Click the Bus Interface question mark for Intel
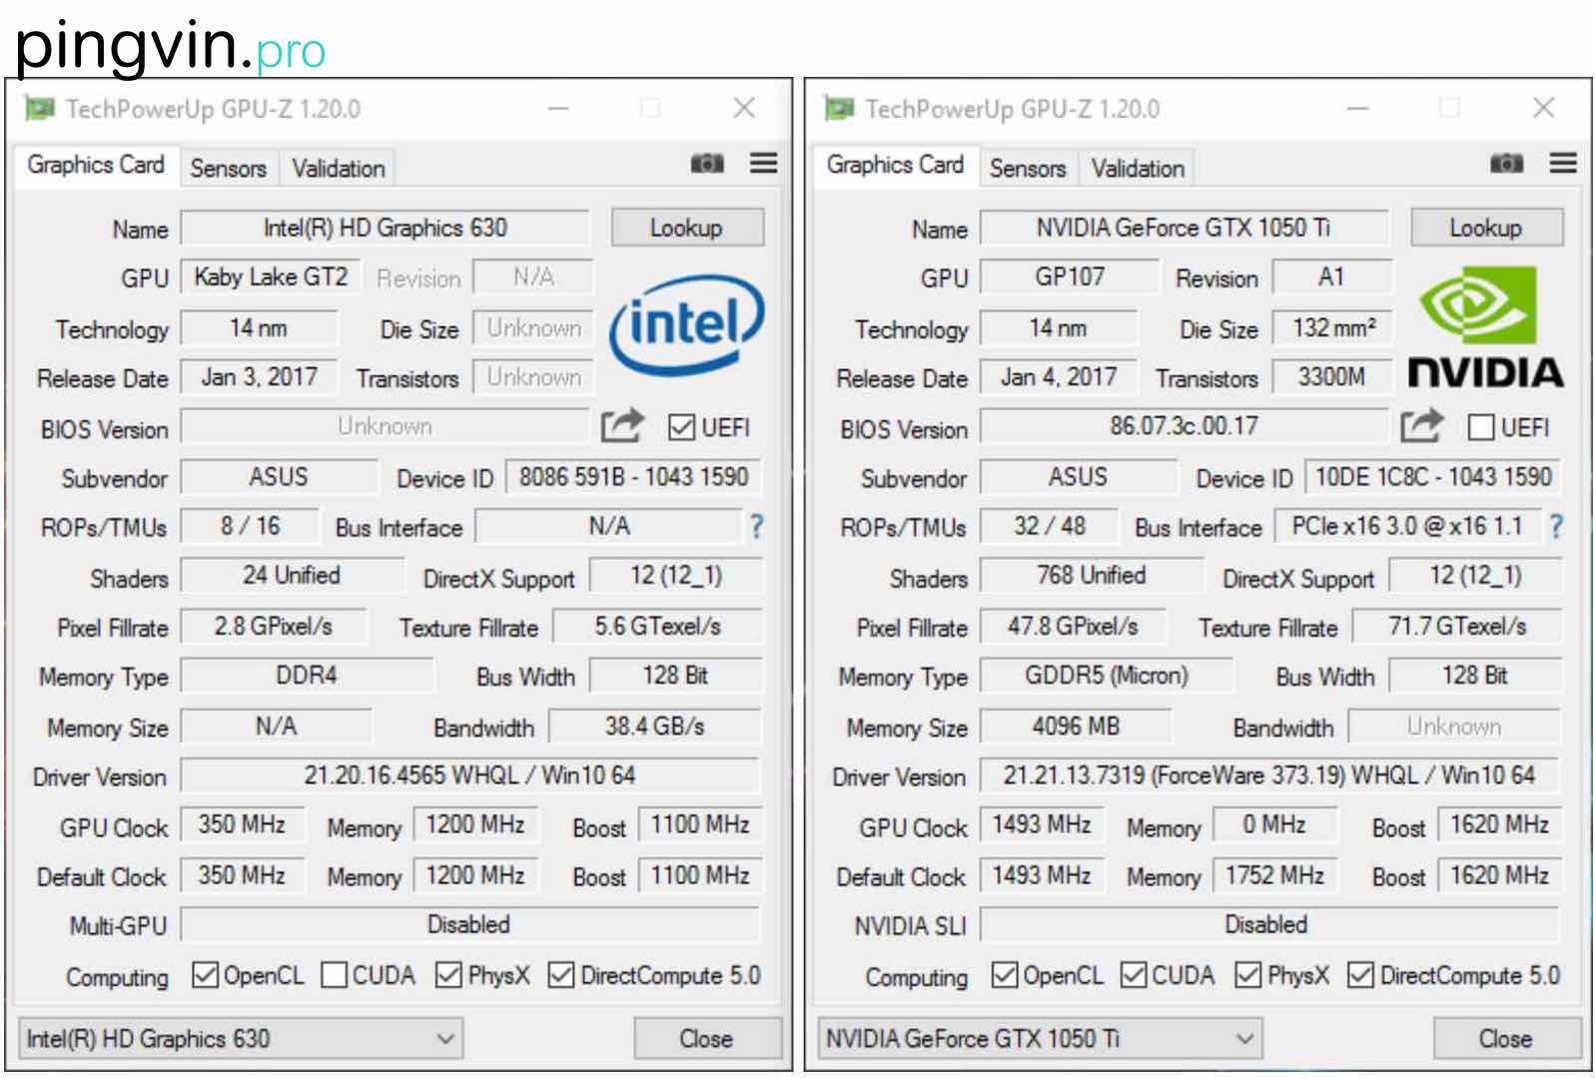This screenshot has height=1078, width=1595. [756, 526]
